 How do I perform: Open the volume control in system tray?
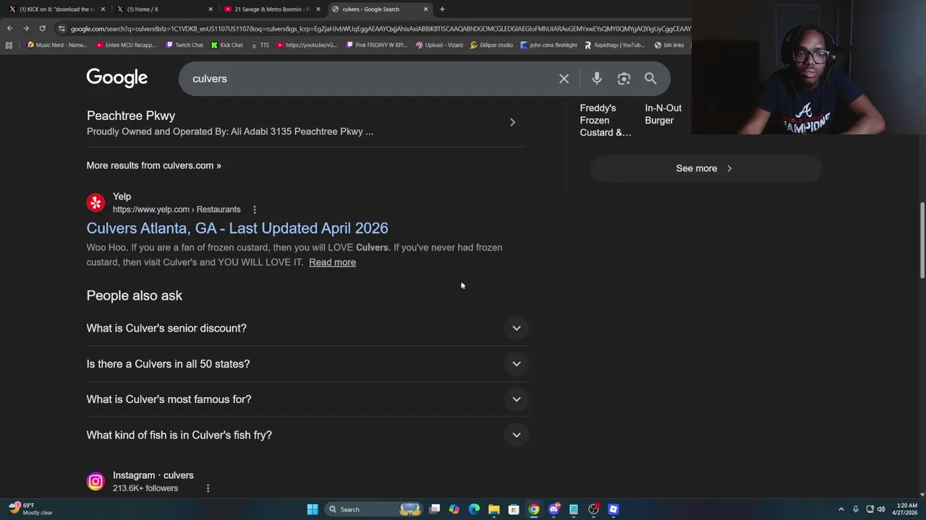[x=881, y=509]
